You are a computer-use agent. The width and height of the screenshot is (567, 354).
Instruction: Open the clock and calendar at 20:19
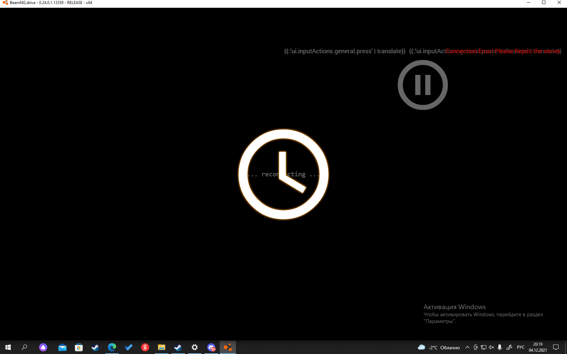point(538,347)
